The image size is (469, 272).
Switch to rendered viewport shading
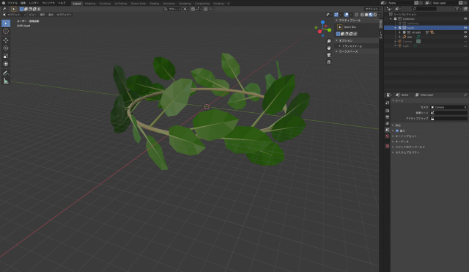tap(374, 15)
